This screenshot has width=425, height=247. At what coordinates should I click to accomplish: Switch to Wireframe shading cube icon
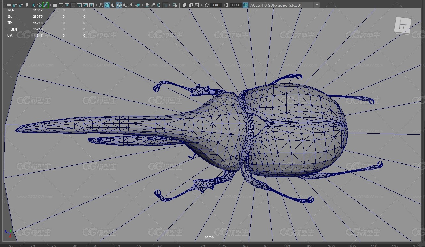pyautogui.click(x=101, y=5)
